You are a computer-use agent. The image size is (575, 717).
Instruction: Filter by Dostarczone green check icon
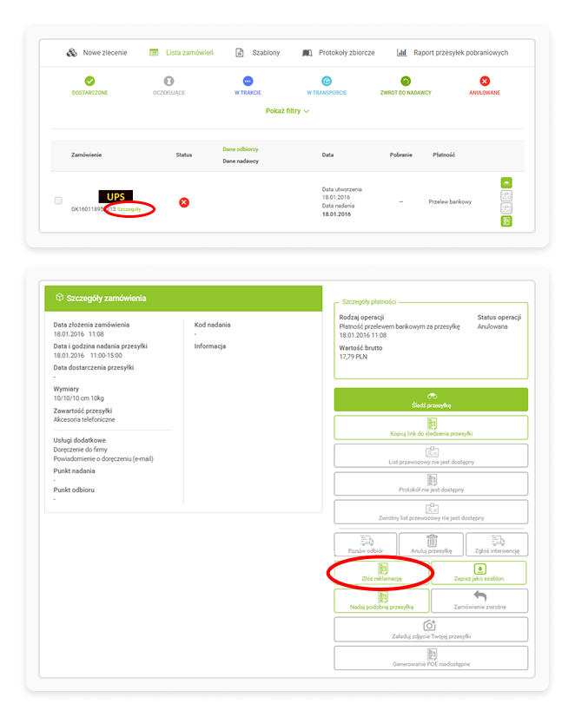(x=89, y=81)
